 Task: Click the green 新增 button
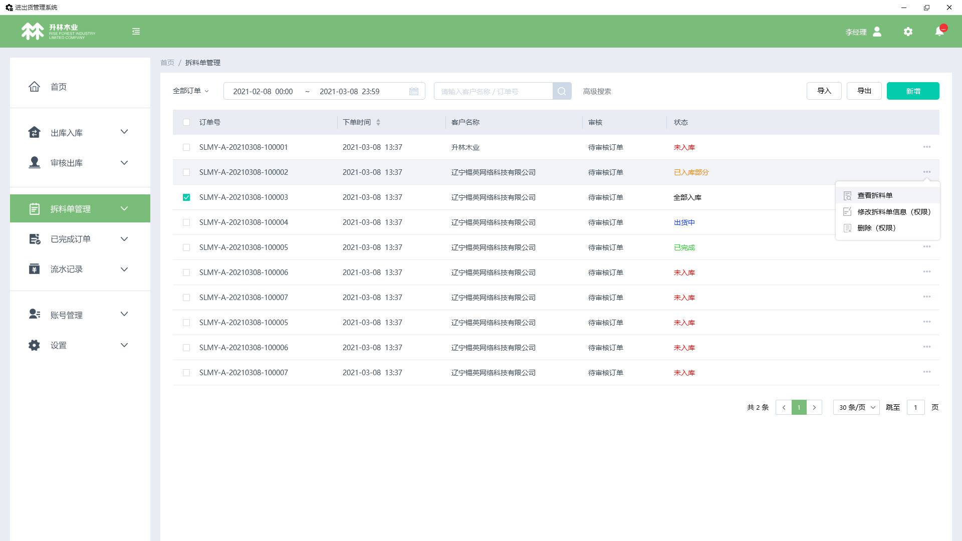coord(913,91)
